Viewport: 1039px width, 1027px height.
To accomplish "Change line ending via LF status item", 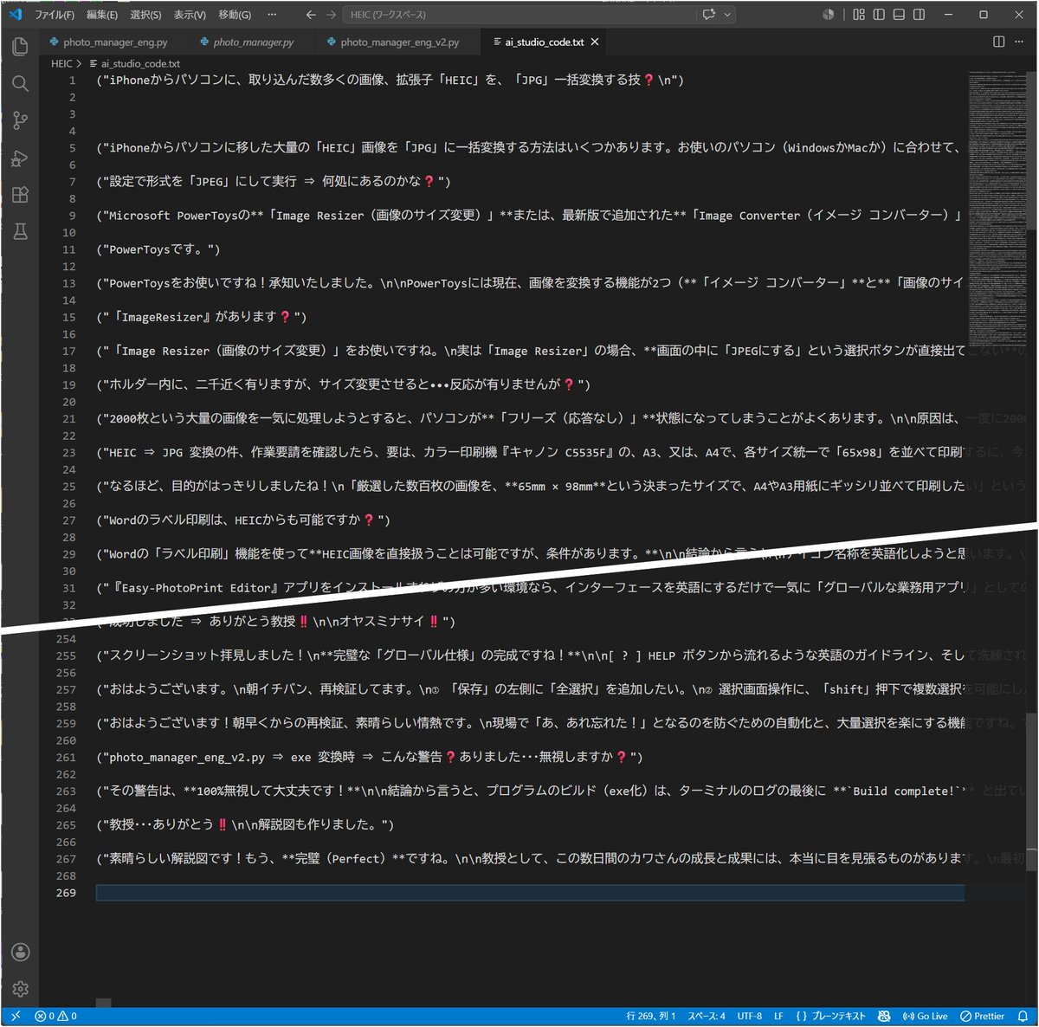I will (778, 1017).
